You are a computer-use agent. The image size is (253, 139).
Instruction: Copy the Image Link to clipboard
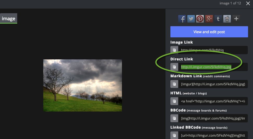(x=174, y=50)
